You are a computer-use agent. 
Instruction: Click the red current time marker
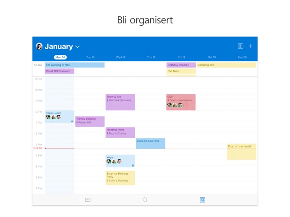46,148
